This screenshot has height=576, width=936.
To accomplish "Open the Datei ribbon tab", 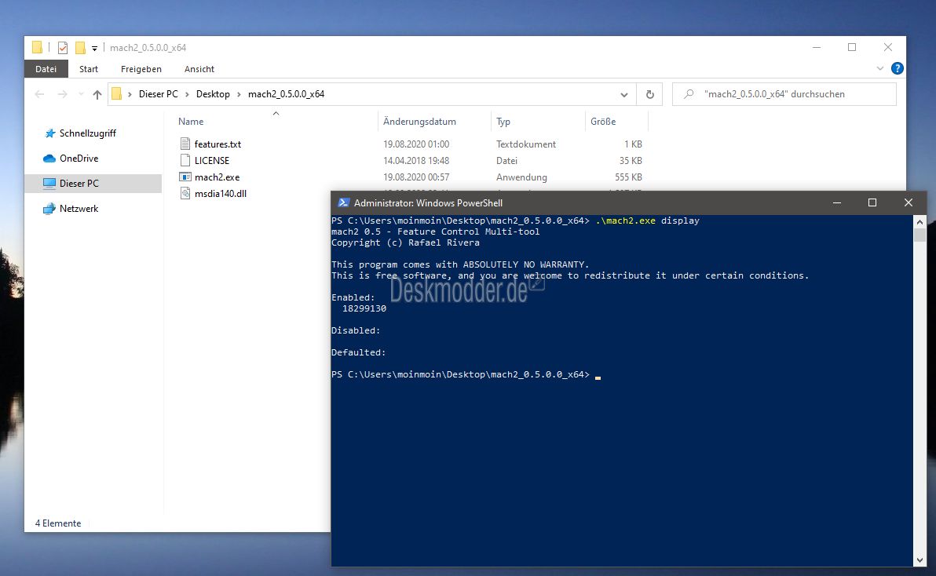I will click(46, 68).
